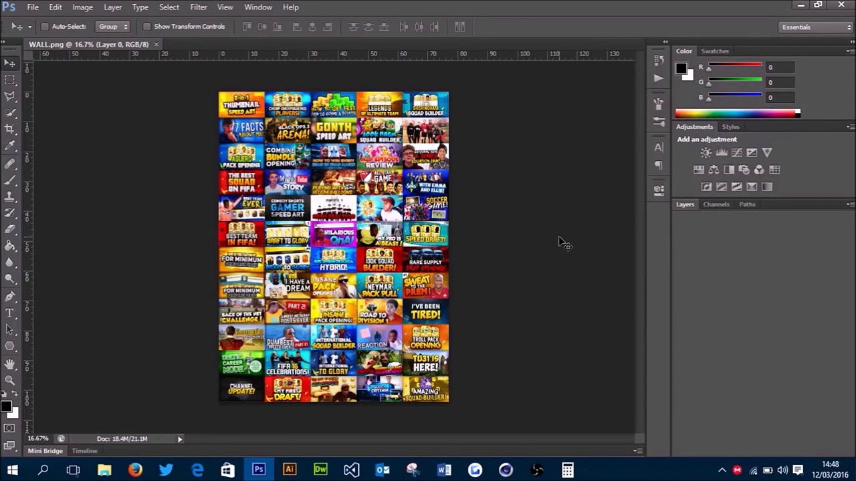Open the Adjustments panel flyout menu
Viewport: 856px width, 481px height.
tap(850, 127)
